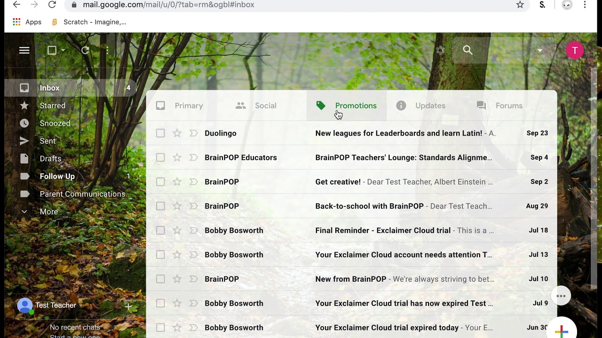602x338 pixels.
Task: Check the Jul 9 Bobby Bosworth email
Action: point(160,303)
